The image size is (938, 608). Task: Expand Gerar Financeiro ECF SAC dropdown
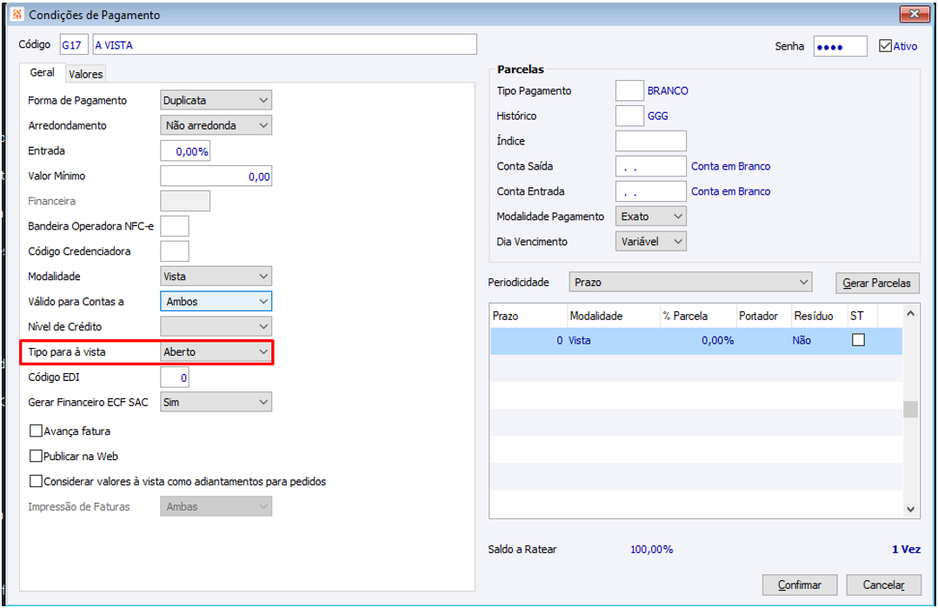click(216, 402)
